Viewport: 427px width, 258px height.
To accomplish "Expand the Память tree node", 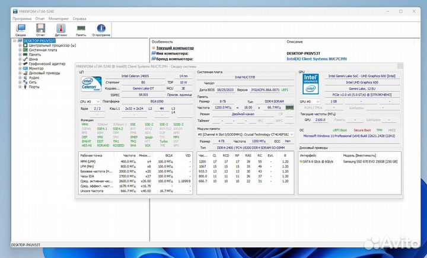I will pos(20,55).
